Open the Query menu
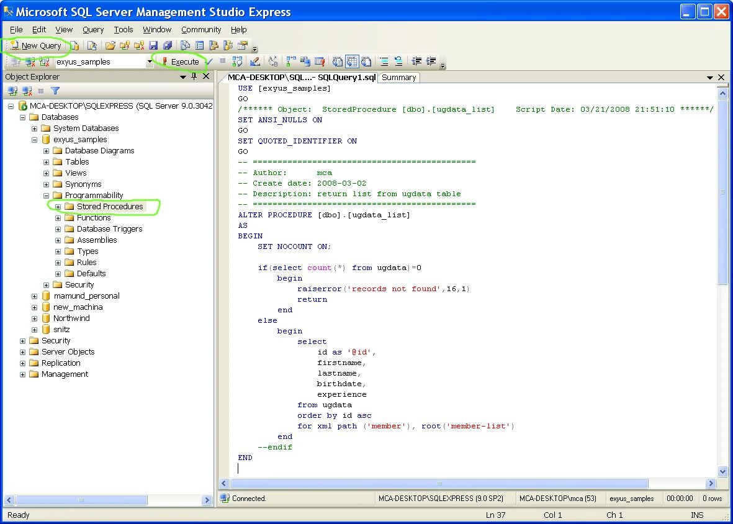 click(x=93, y=29)
